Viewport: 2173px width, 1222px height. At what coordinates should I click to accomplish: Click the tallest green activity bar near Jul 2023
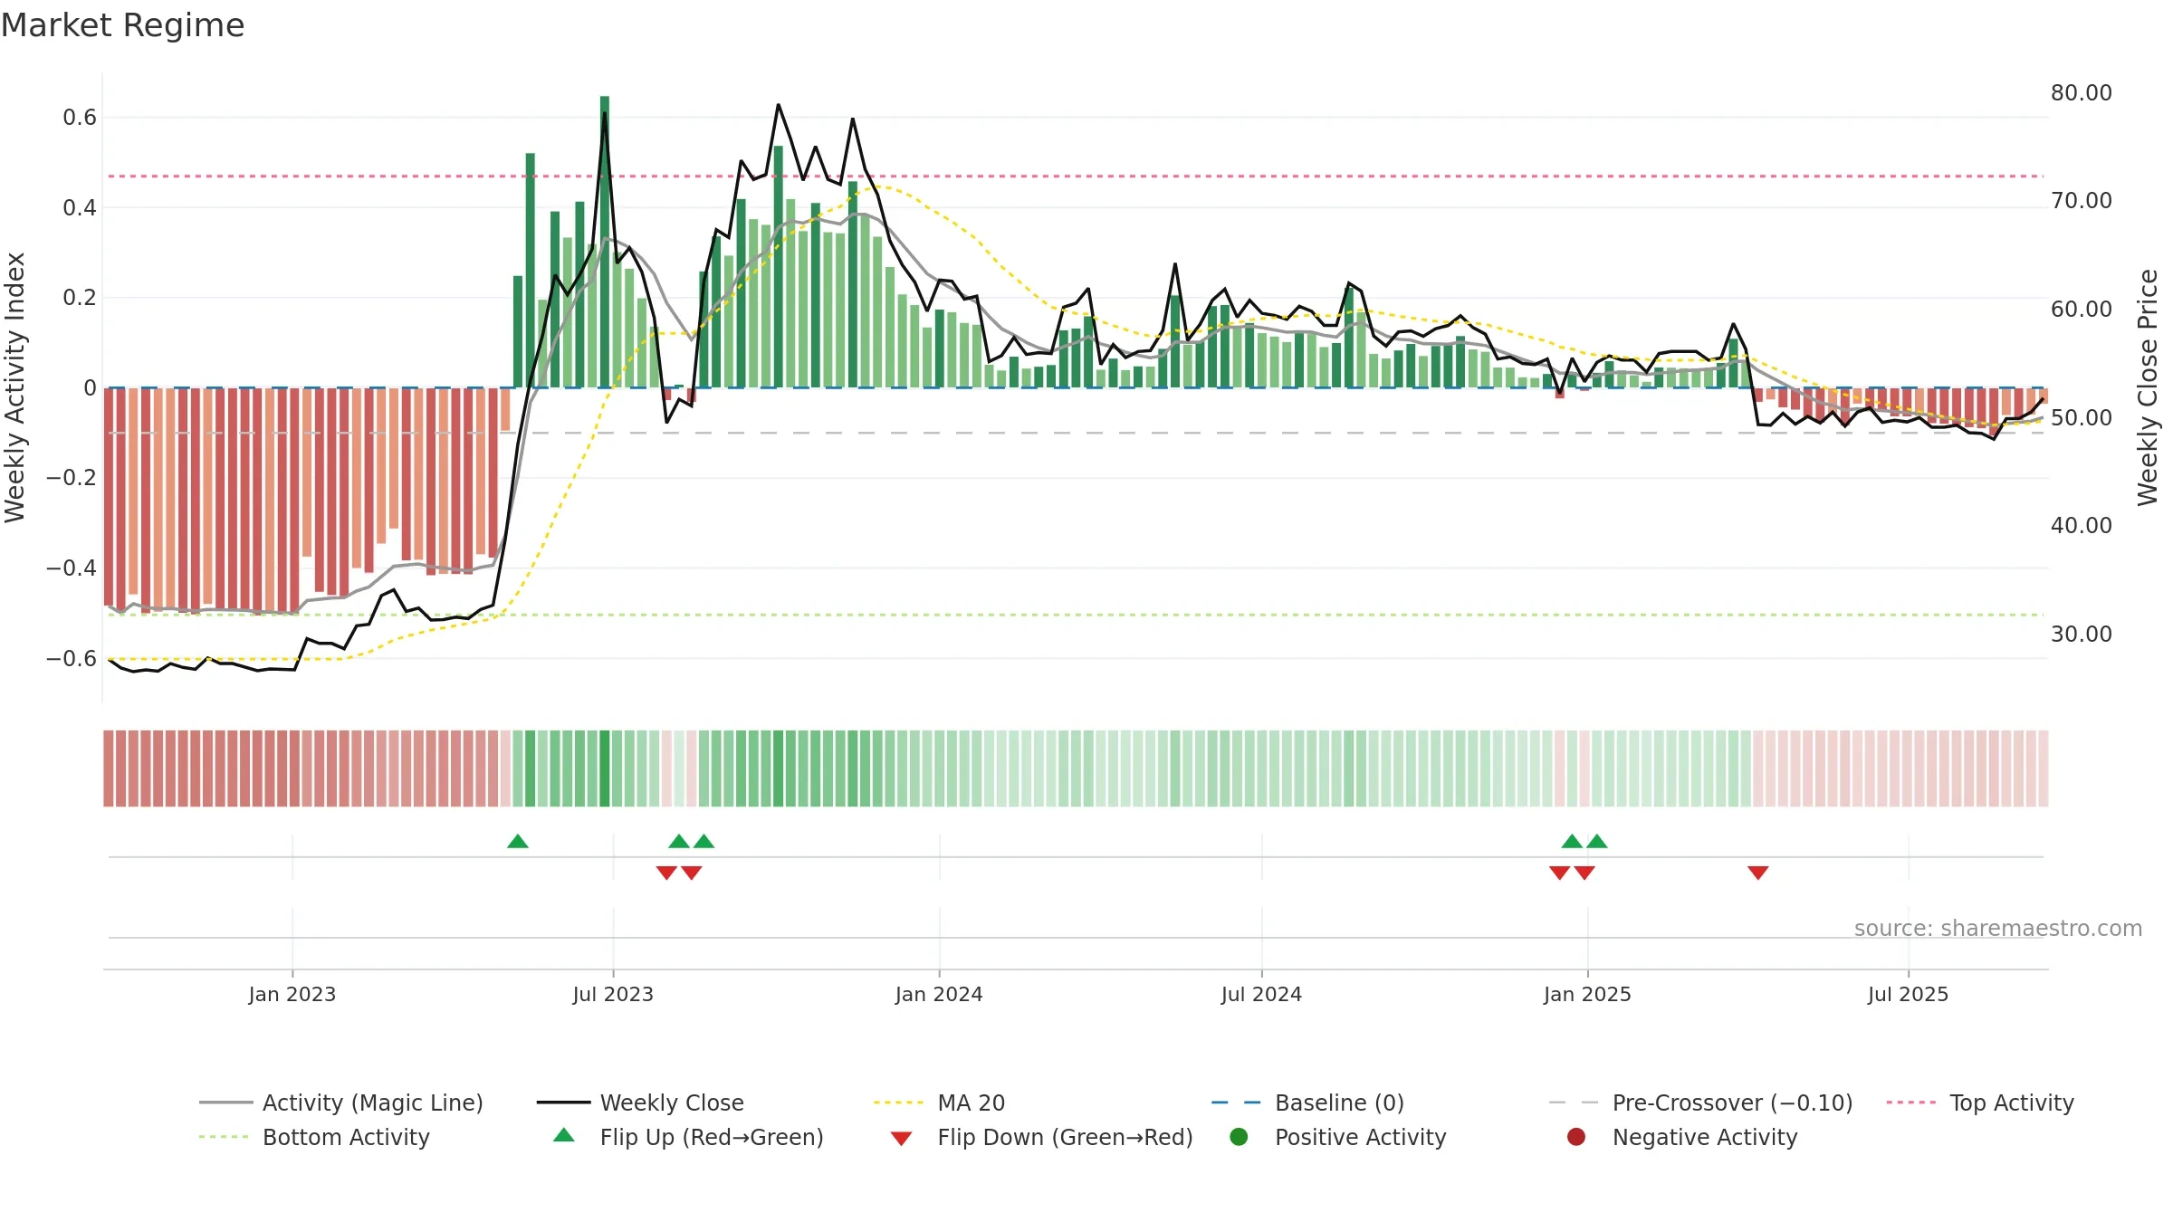click(605, 242)
